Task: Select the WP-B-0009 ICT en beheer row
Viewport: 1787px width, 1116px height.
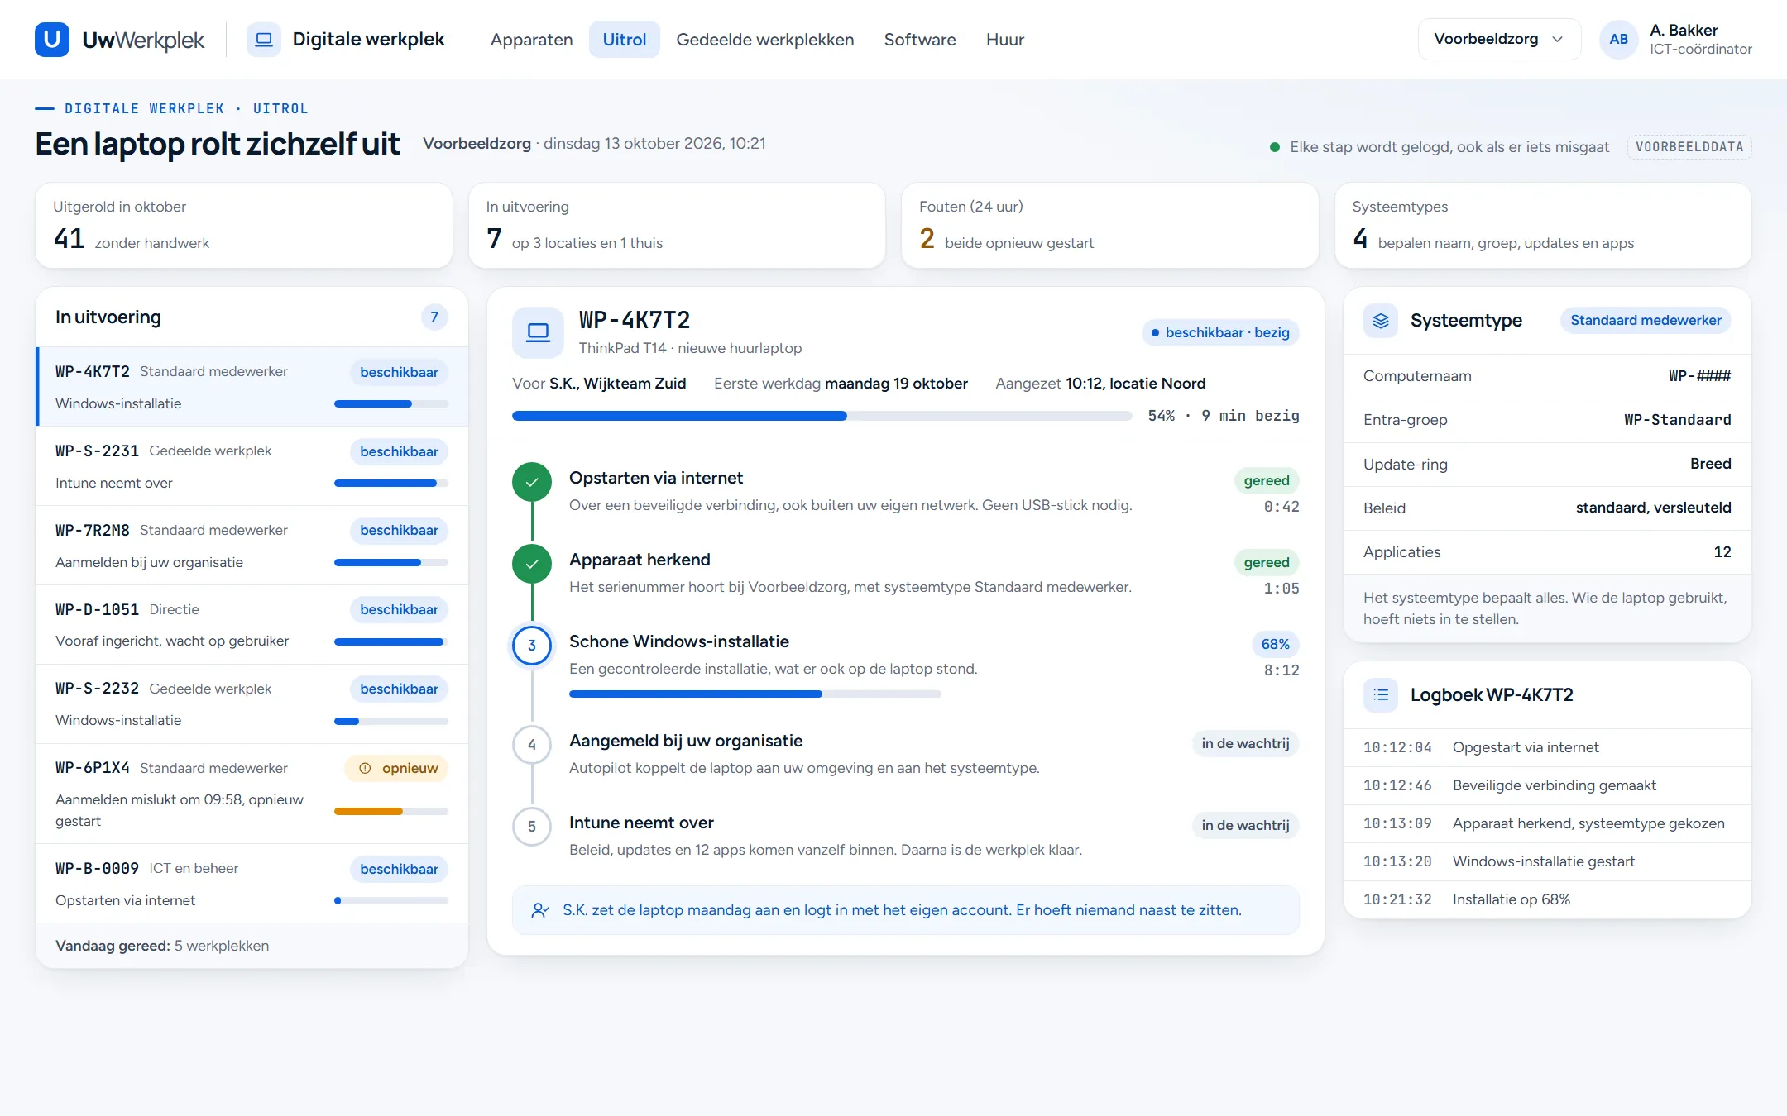Action: (252, 884)
